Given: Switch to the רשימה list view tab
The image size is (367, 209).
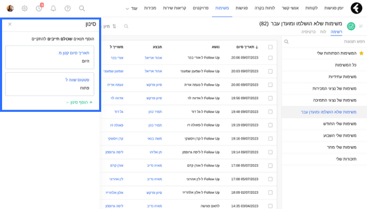Looking at the screenshot, I should [337, 32].
